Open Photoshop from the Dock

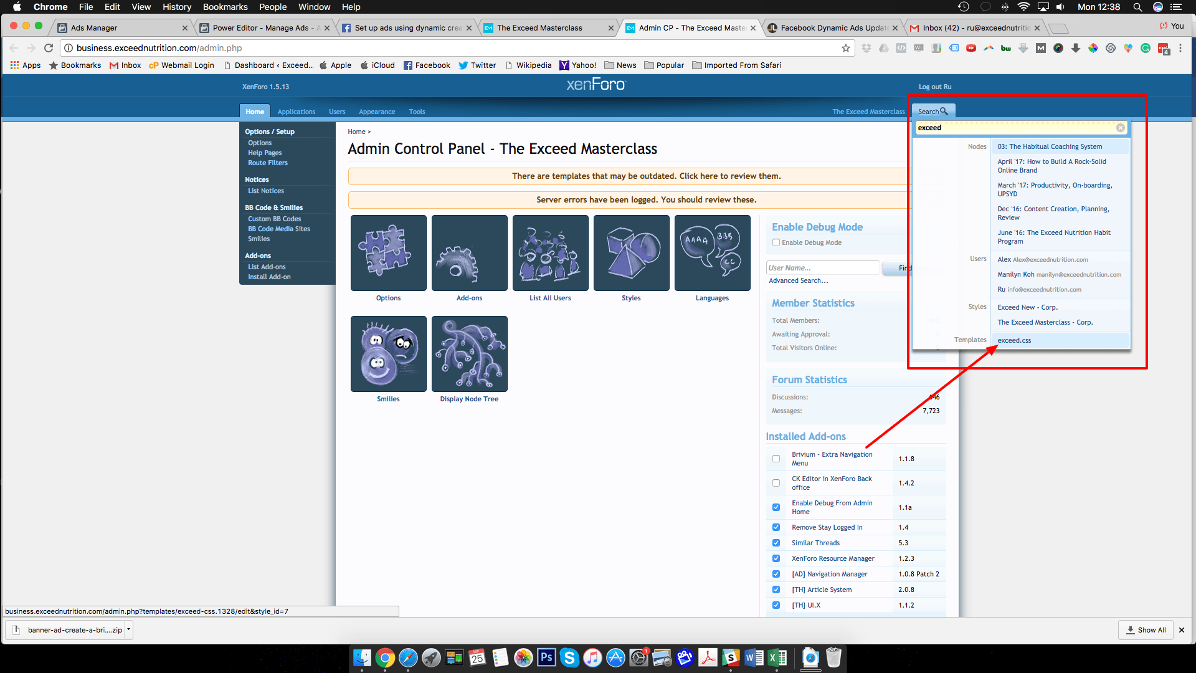tap(546, 657)
